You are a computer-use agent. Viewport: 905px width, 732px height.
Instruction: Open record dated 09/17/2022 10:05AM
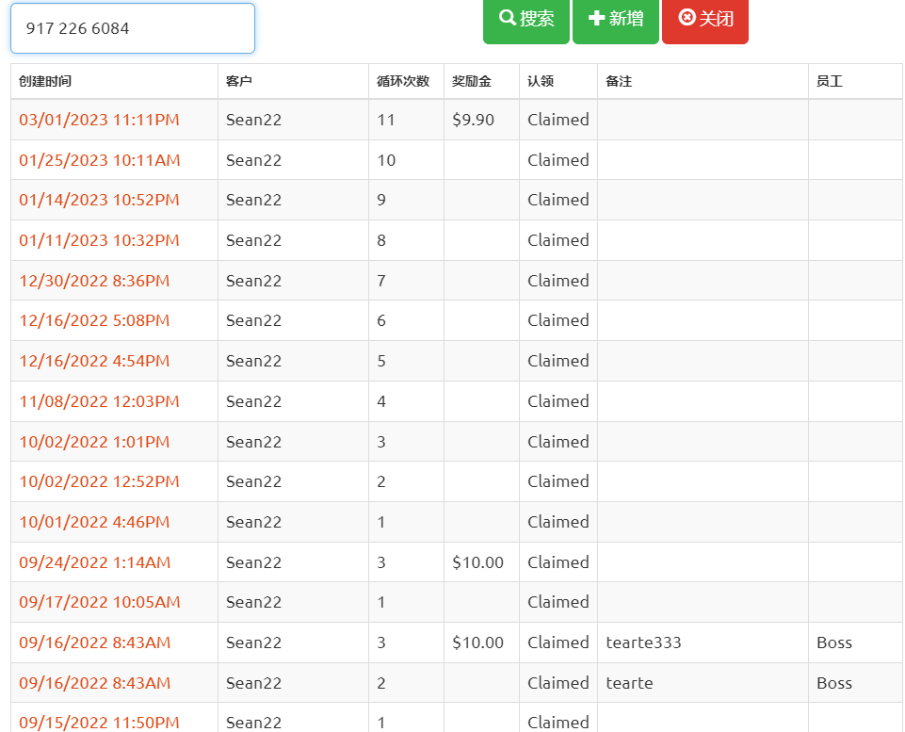pos(100,602)
